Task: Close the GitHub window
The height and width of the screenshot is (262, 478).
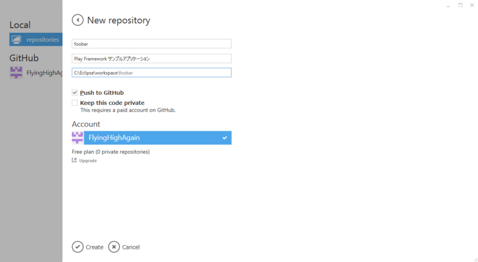Action: [472, 5]
